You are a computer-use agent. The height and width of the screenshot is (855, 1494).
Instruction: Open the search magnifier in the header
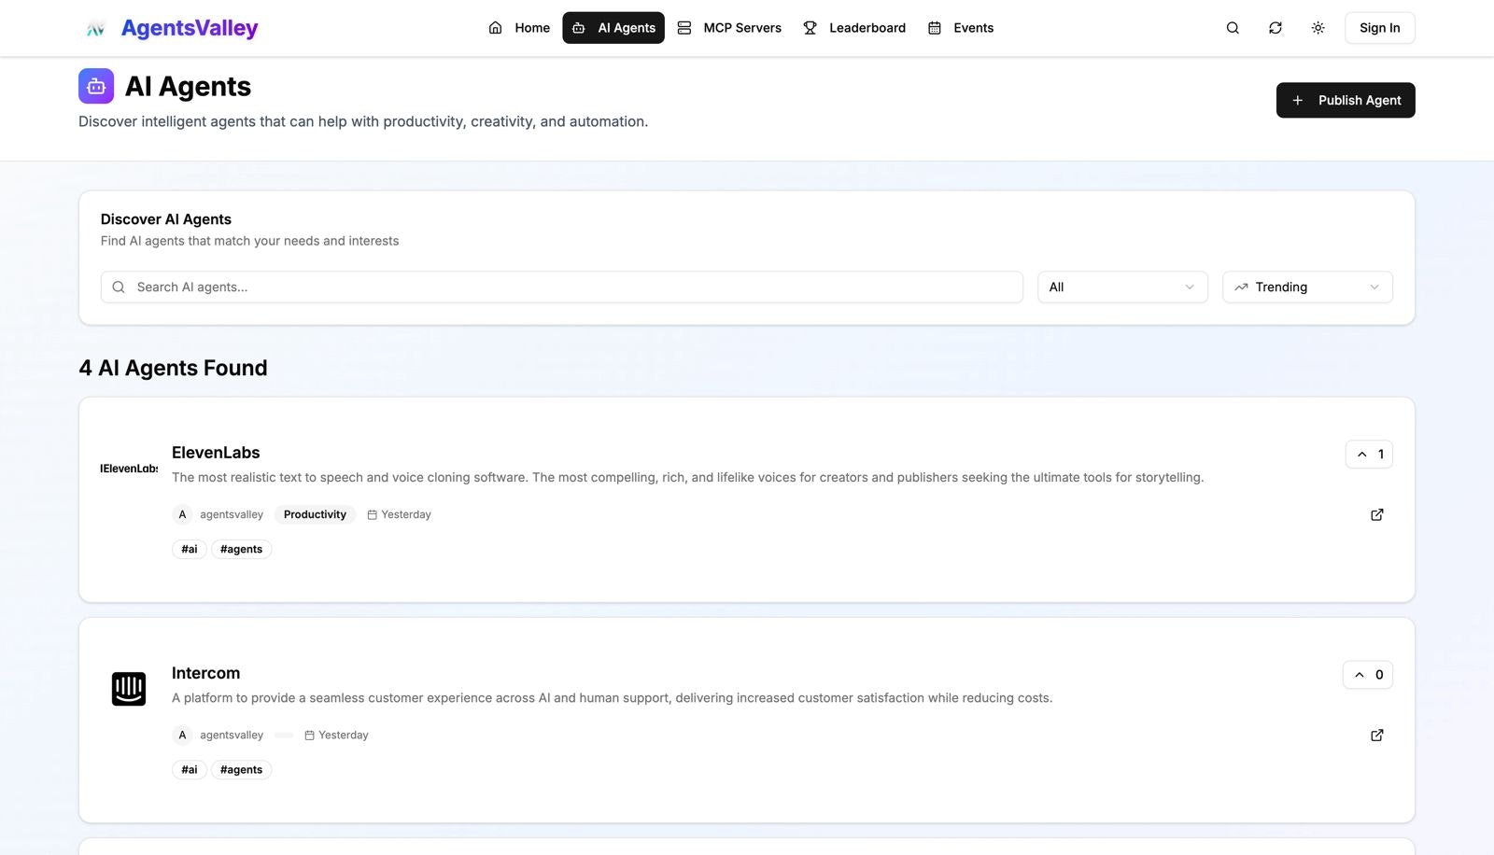(1233, 28)
